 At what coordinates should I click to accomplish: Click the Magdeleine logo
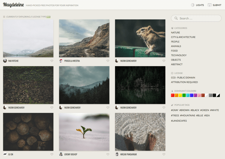(x=13, y=5)
